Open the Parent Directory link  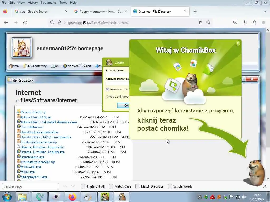point(33,112)
